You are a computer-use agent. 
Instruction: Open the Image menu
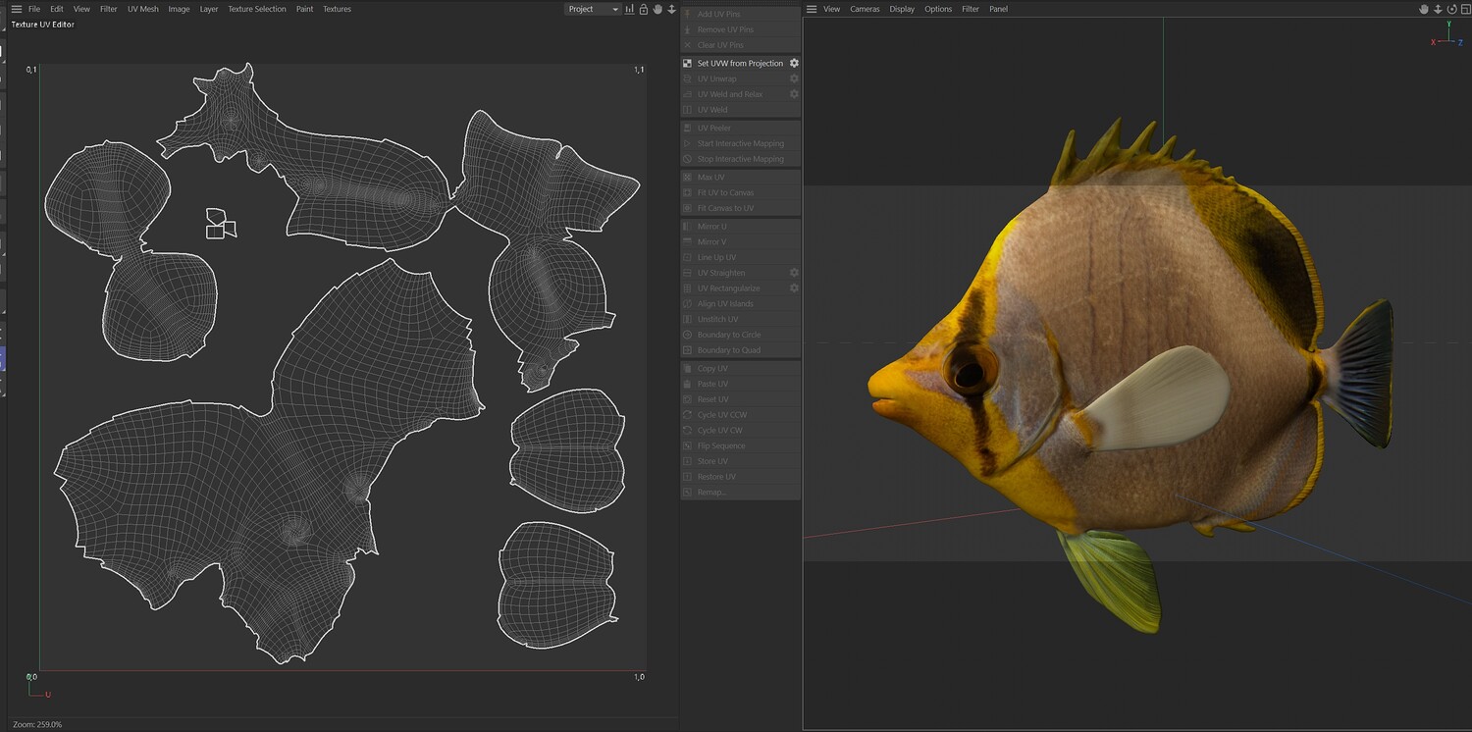(x=179, y=9)
